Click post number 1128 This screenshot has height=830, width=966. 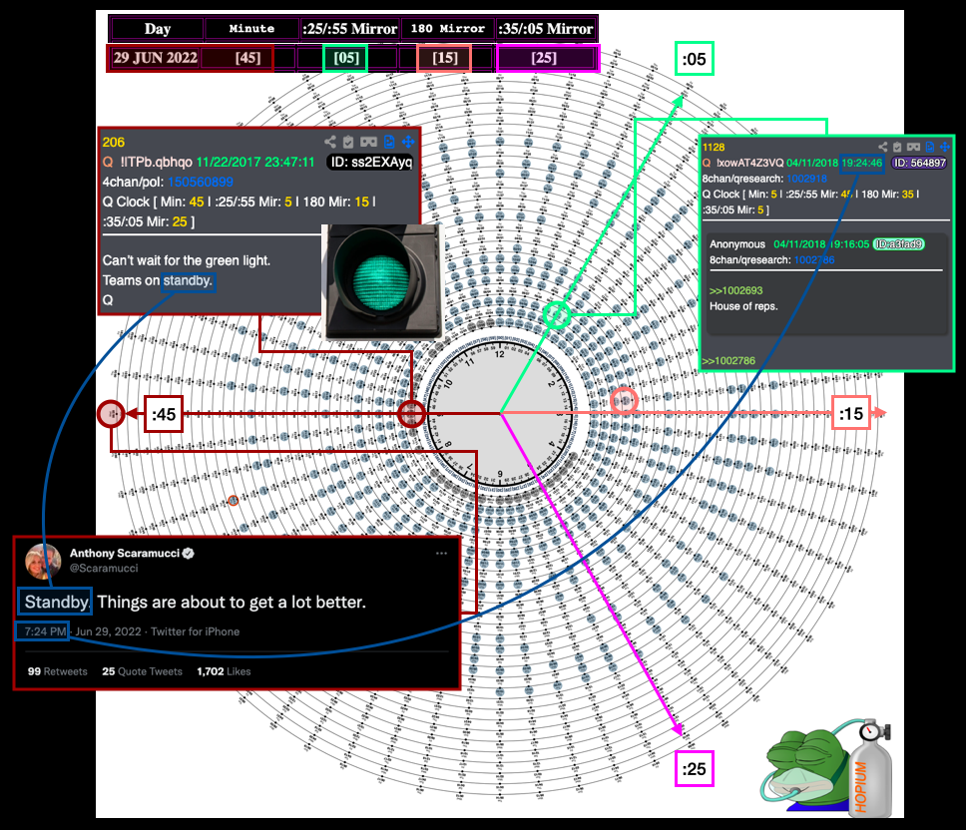pos(714,148)
